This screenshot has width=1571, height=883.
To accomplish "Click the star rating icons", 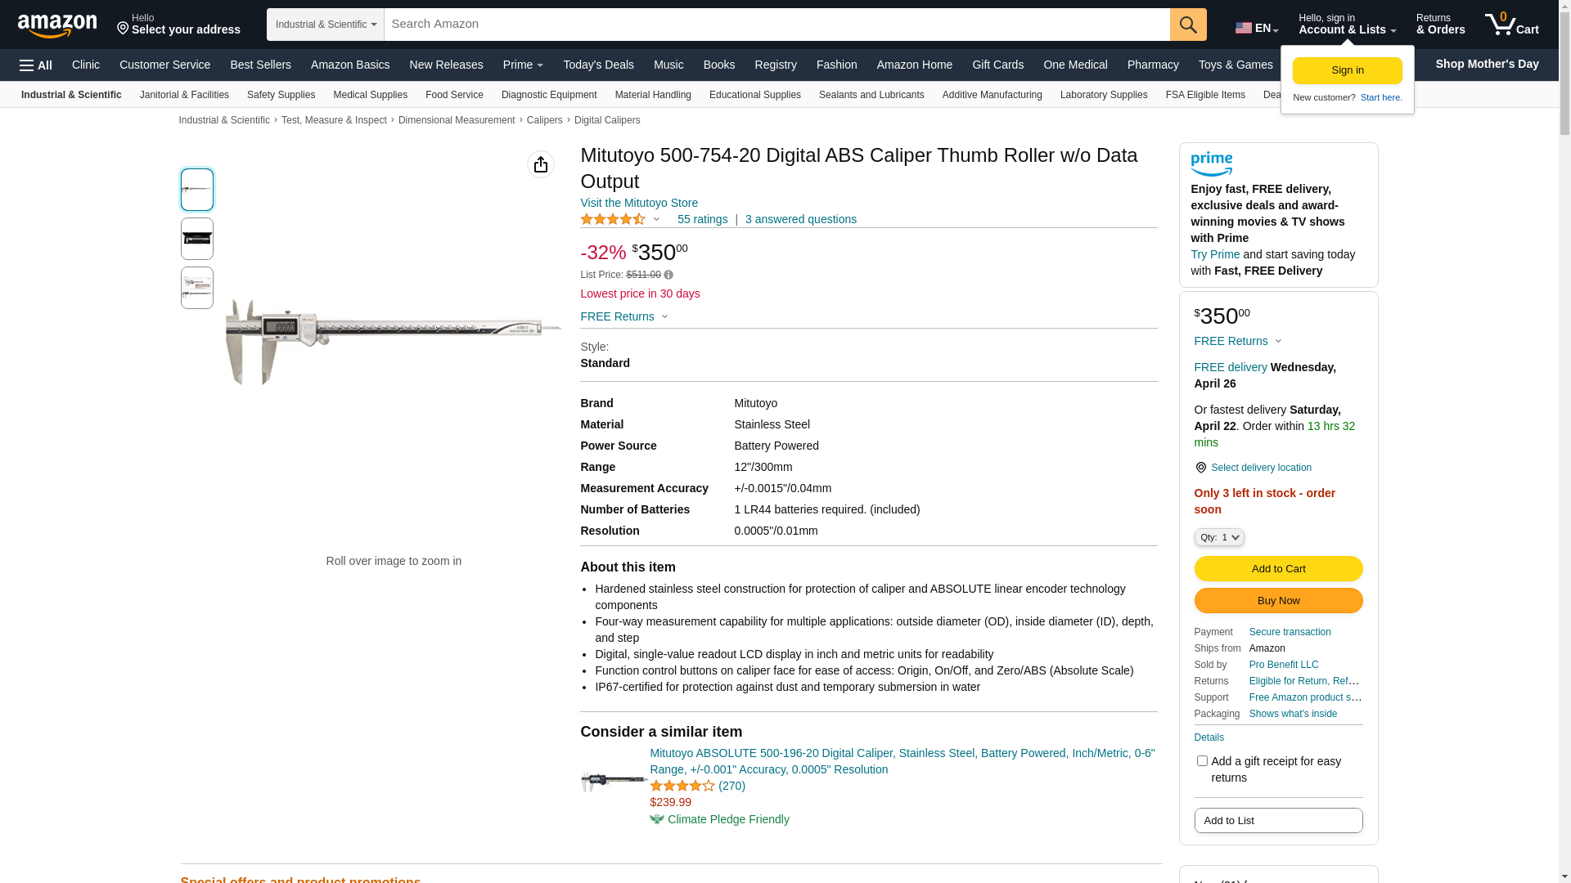I will point(613,219).
